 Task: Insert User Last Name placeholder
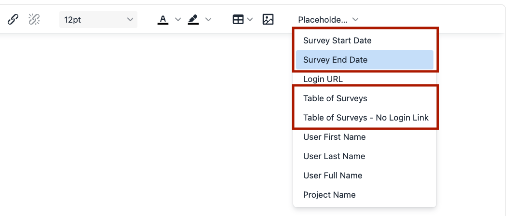(365, 156)
